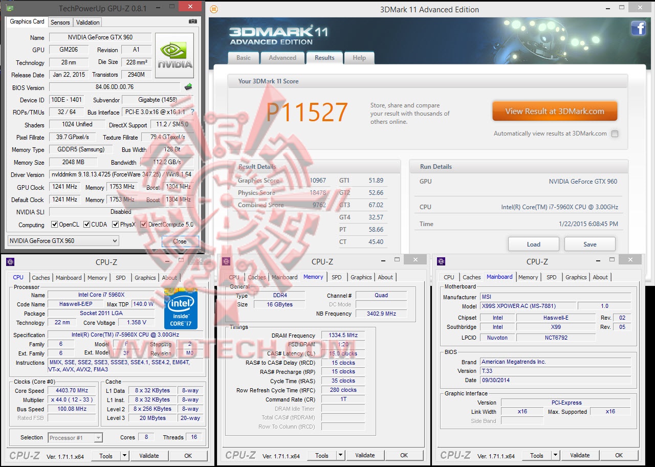655x467 pixels.
Task: Click the title bar icon of CPU-Z Mainboard window
Action: click(x=441, y=262)
